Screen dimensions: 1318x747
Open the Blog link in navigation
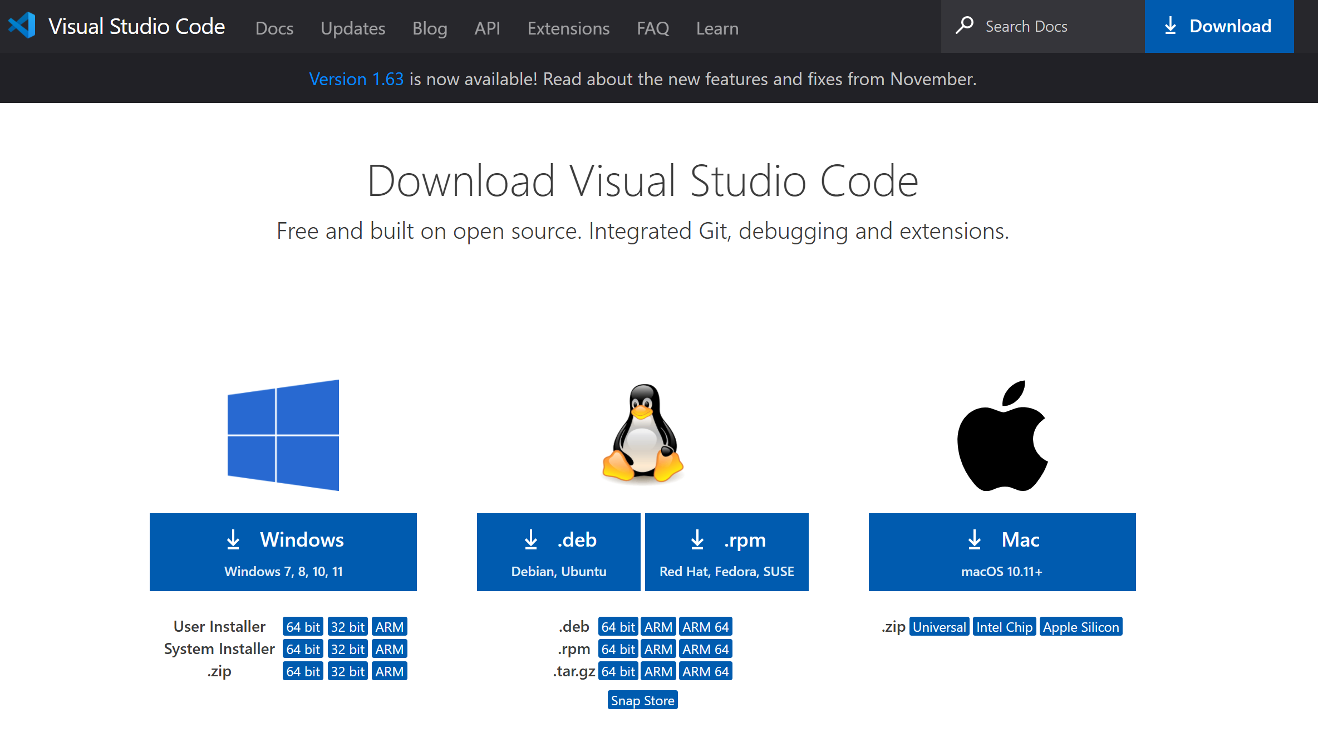tap(430, 28)
